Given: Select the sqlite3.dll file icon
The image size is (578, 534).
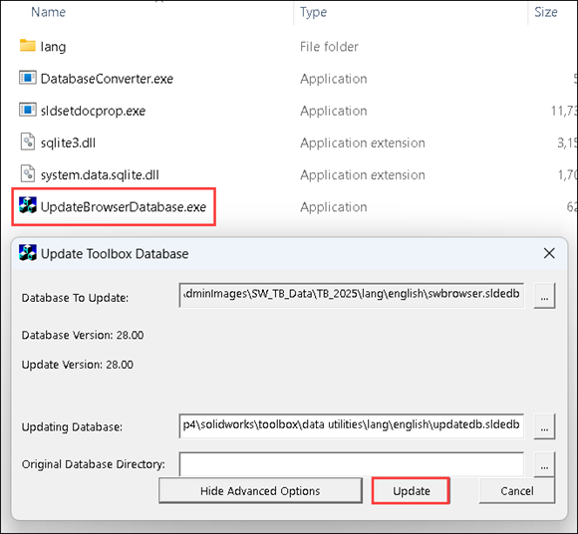Looking at the screenshot, I should [28, 141].
